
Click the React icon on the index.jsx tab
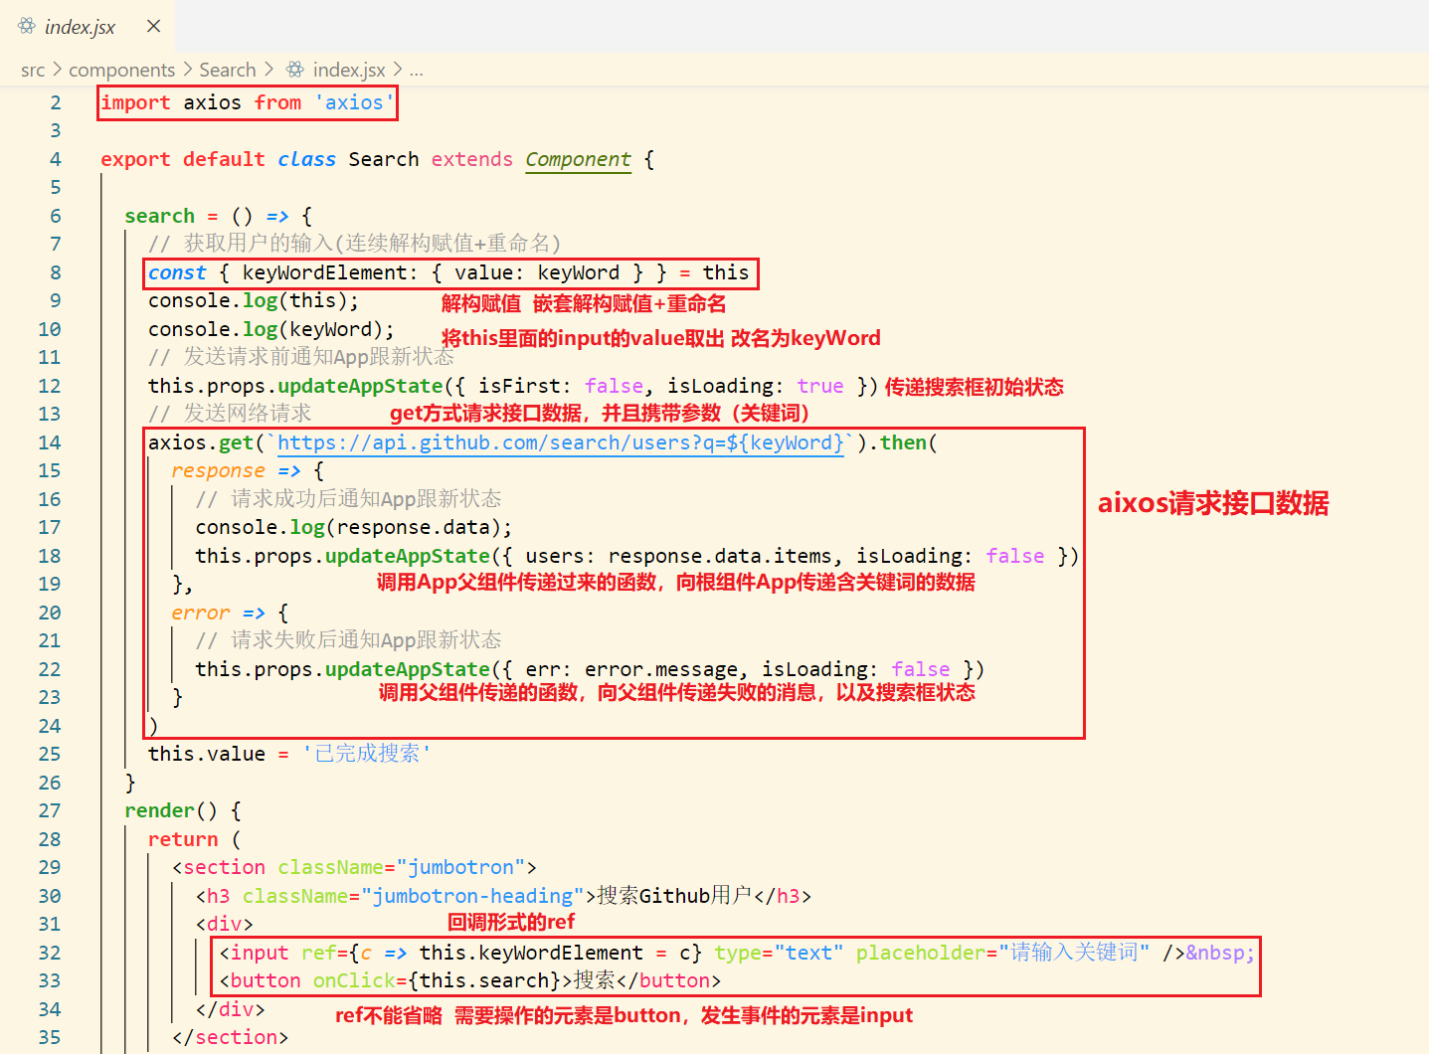[28, 27]
